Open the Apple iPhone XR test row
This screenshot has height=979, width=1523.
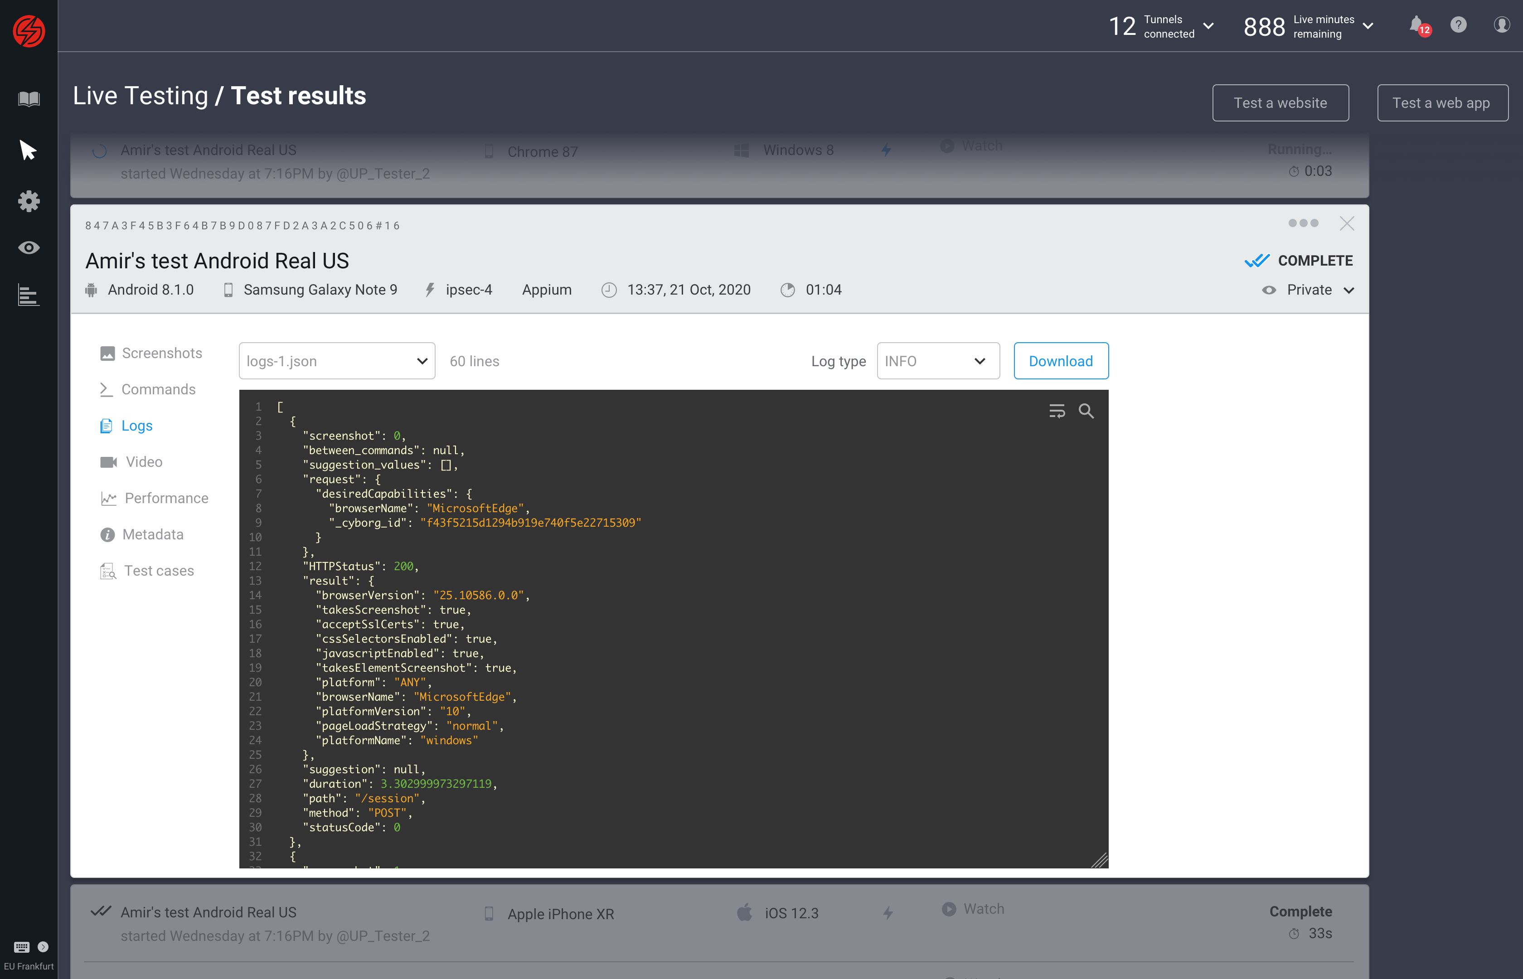719,924
